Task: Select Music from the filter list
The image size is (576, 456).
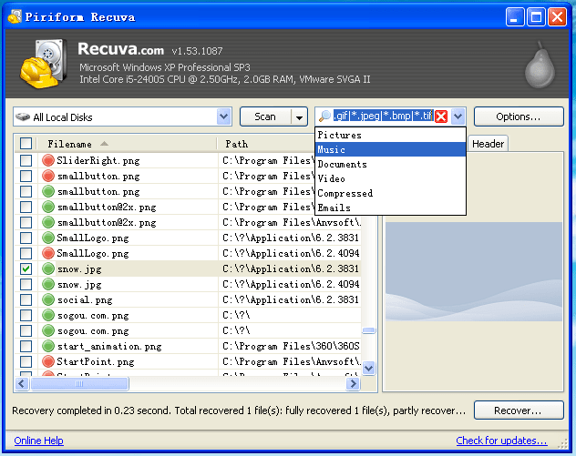Action: coord(390,149)
